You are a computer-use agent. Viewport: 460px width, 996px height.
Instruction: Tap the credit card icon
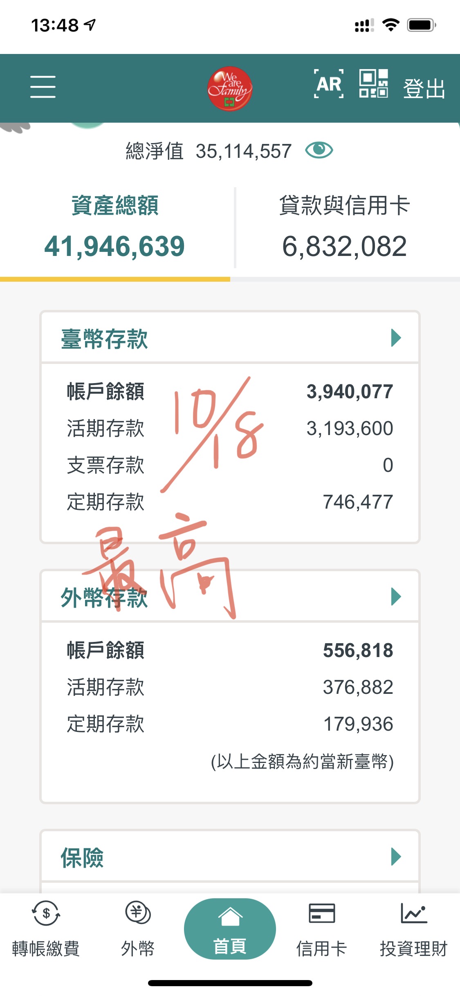322,913
